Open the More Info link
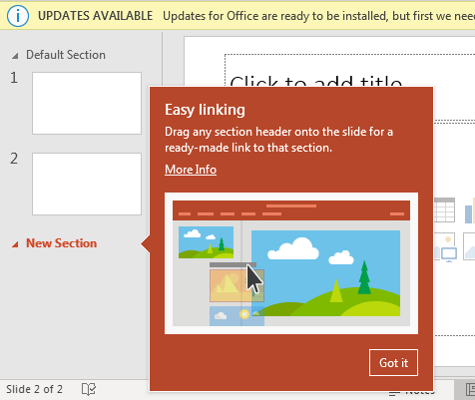Screen dimensions: 475x400 point(191,170)
